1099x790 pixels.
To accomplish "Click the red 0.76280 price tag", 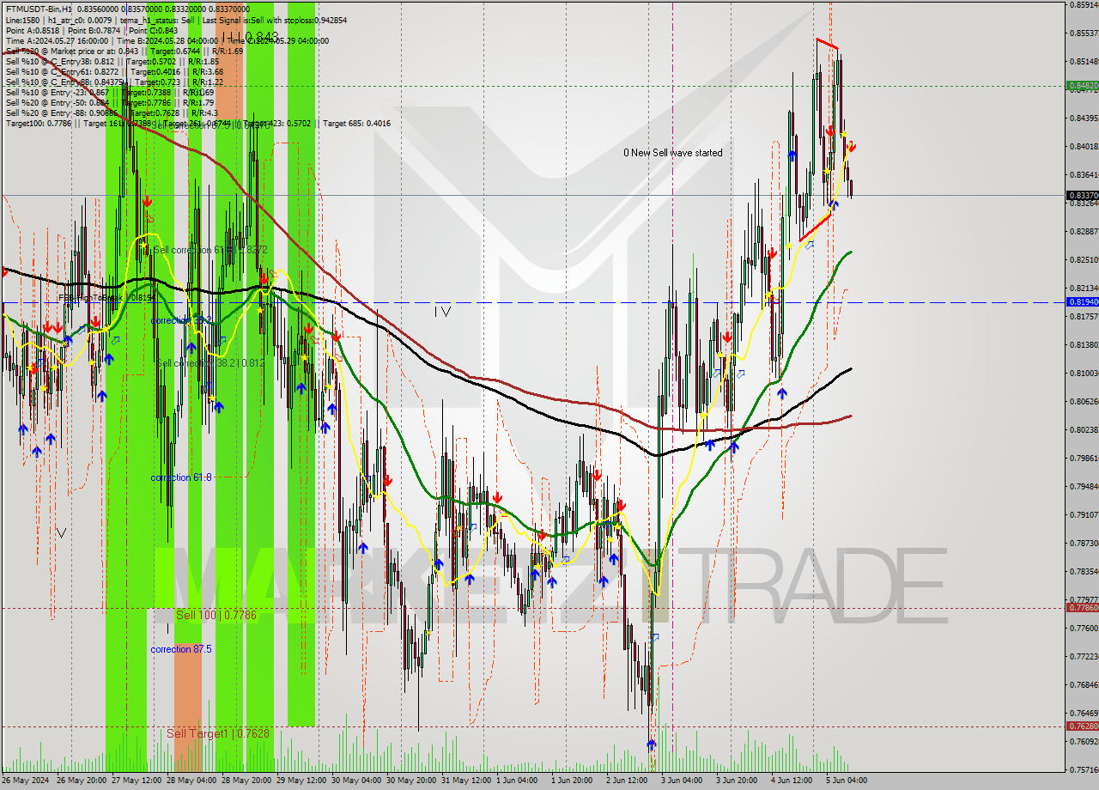I will 1083,726.
